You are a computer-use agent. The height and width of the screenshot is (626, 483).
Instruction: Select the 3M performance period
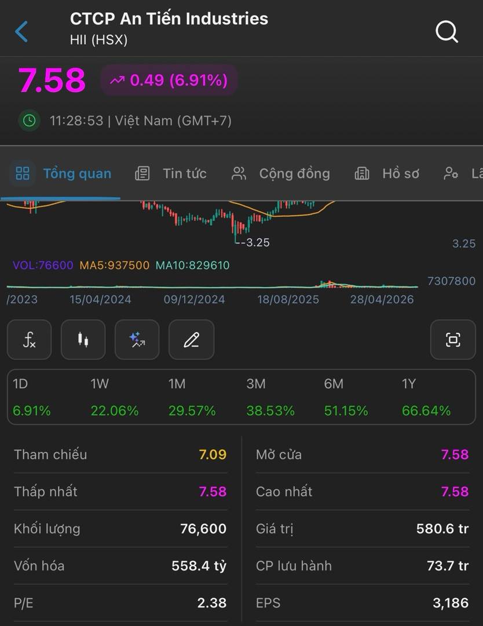[270, 397]
